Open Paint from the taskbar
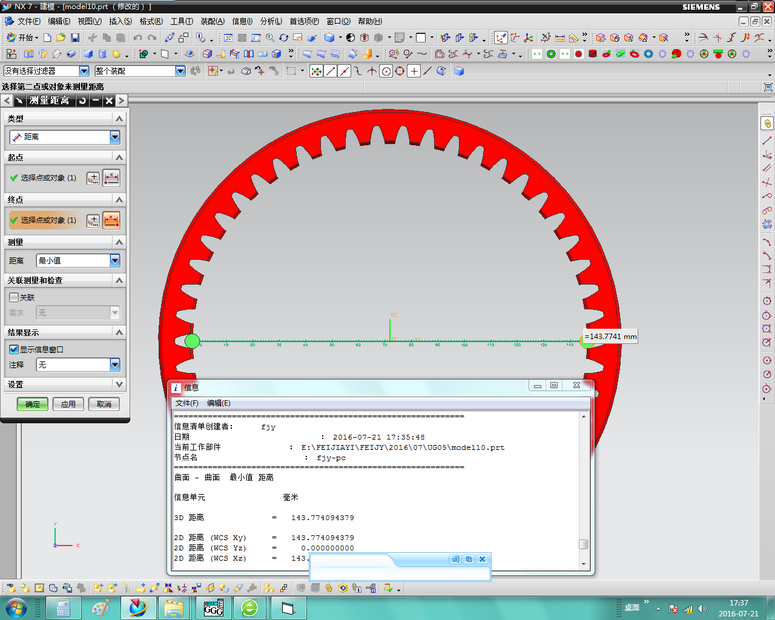 click(101, 607)
